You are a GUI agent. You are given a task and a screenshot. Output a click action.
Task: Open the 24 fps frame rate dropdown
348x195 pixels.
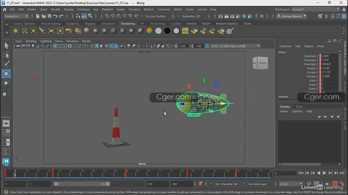pyautogui.click(x=290, y=184)
